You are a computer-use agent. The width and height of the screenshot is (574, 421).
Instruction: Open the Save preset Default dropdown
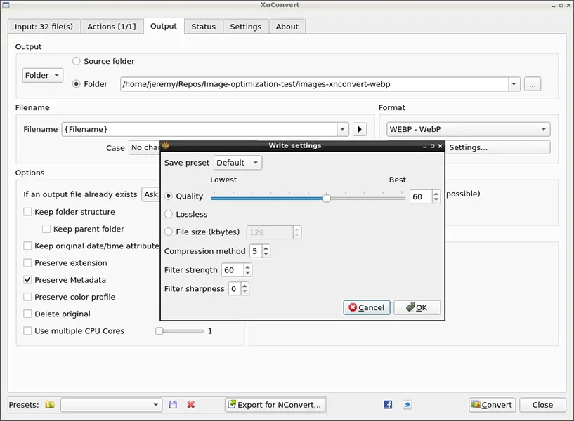coord(238,163)
